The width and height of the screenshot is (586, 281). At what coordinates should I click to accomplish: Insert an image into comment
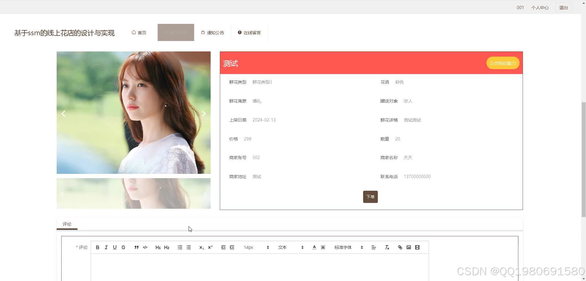point(408,247)
